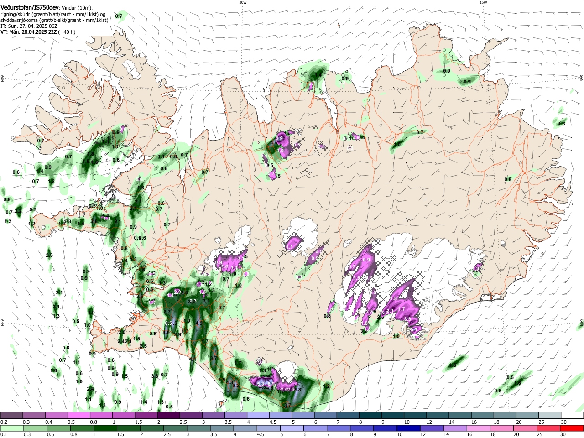584x438 pixels.
Task: Click the valid time 'VT: Mán. 28.04.2025 22Z'
Action: 29,32
